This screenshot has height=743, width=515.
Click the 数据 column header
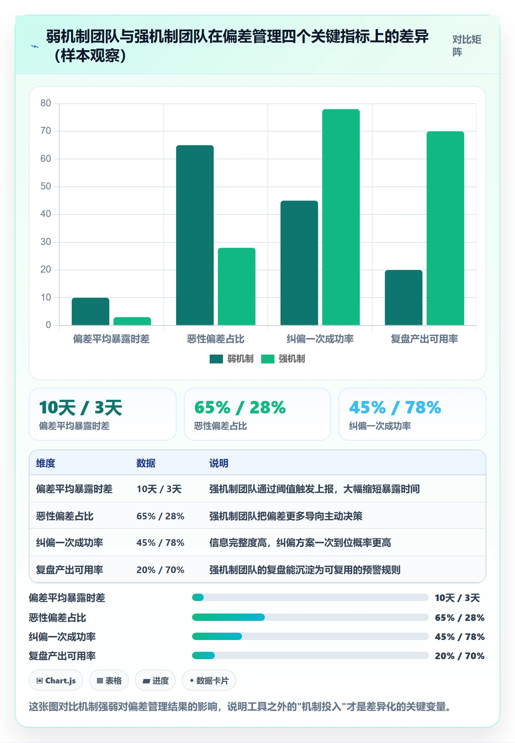click(x=146, y=463)
